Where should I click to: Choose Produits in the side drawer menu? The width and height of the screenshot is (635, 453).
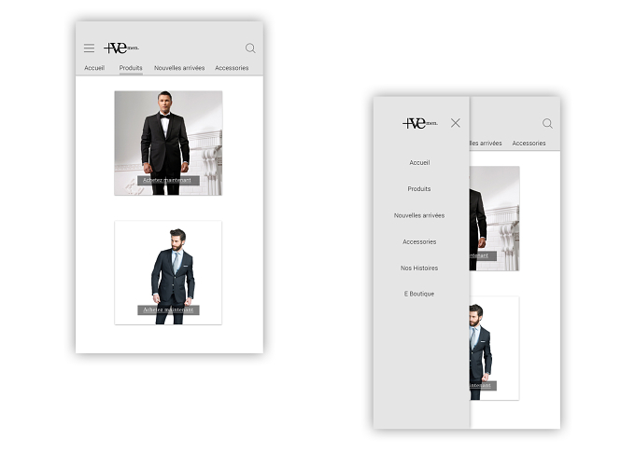click(x=419, y=188)
